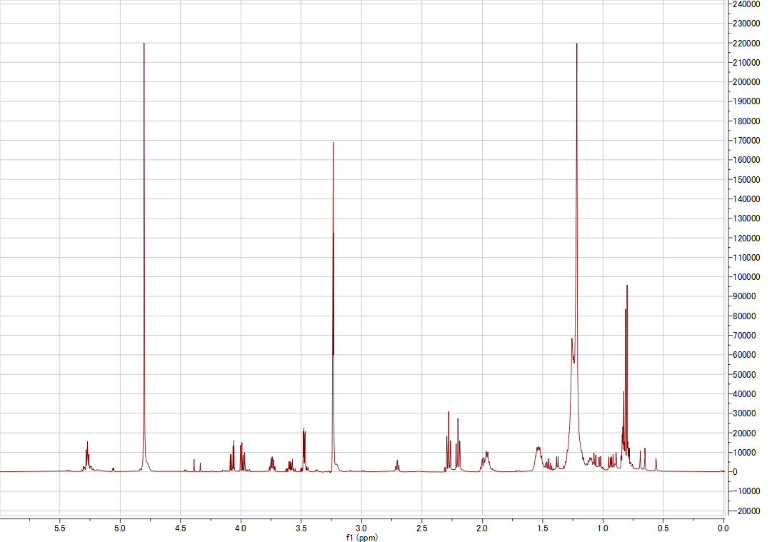This screenshot has height=542, width=777.
Task: Select the 240000 intensity scale label
Action: coord(745,5)
